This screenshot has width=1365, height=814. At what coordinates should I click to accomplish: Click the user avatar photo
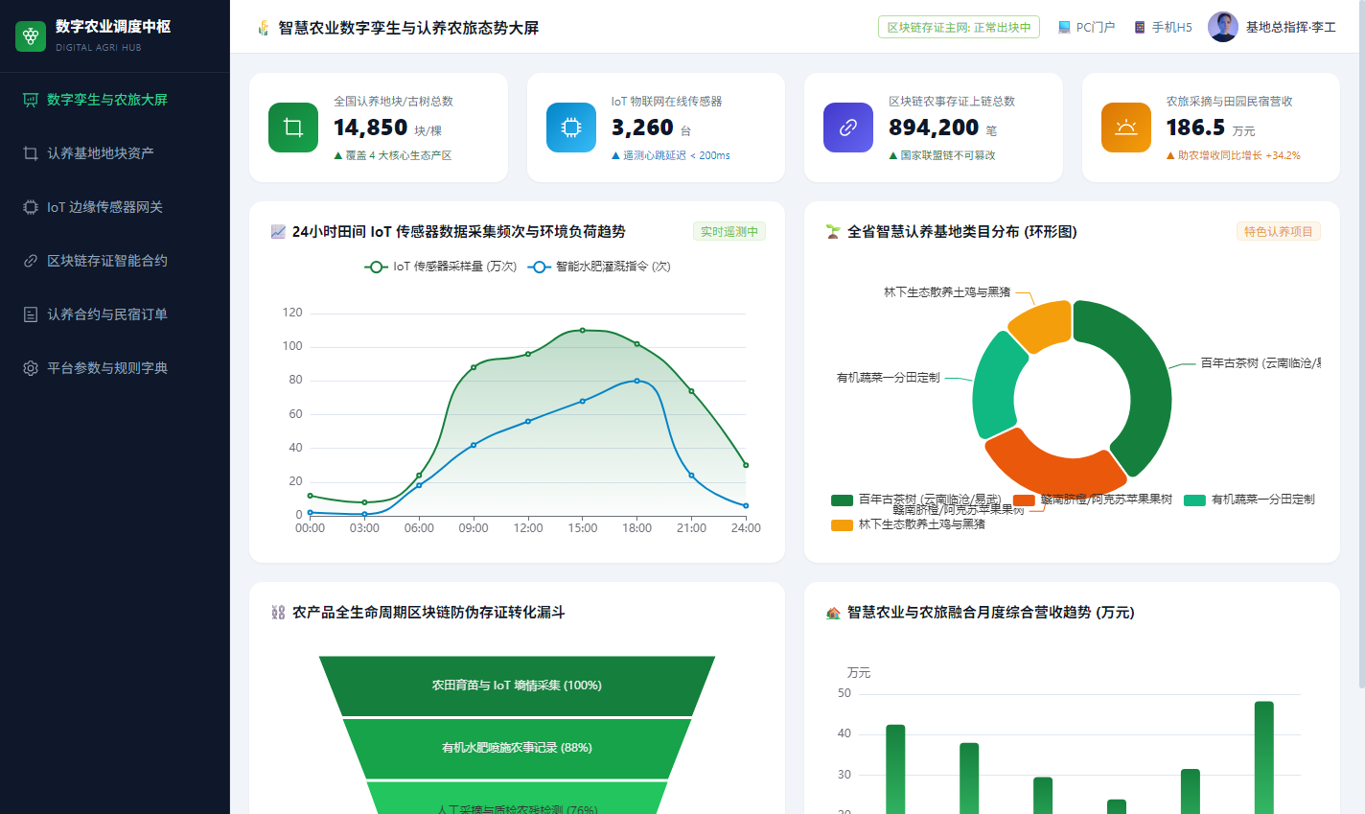pos(1223,27)
